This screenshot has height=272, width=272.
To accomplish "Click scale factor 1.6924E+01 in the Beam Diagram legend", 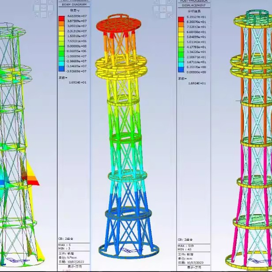I will [78, 83].
